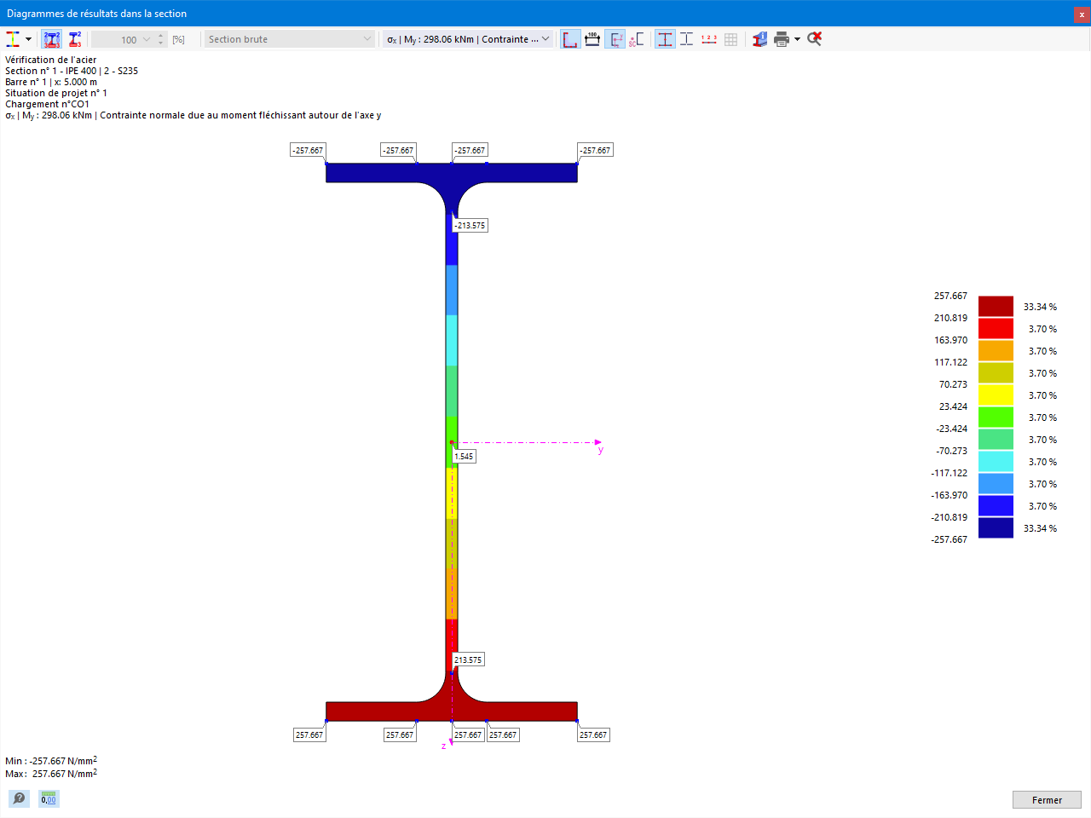Toggle the y-z principal axes display
This screenshot has width=1091, height=818.
615,39
